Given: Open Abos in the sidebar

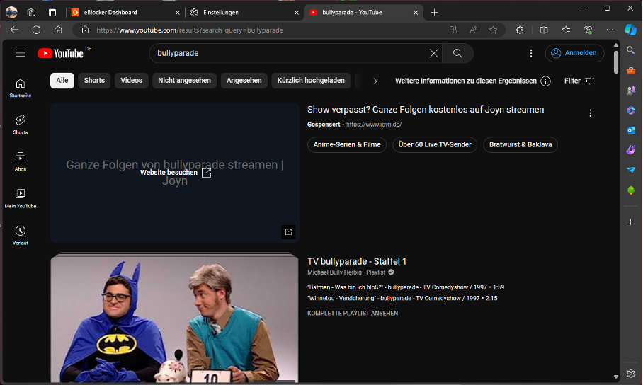Looking at the screenshot, I should pyautogui.click(x=20, y=161).
